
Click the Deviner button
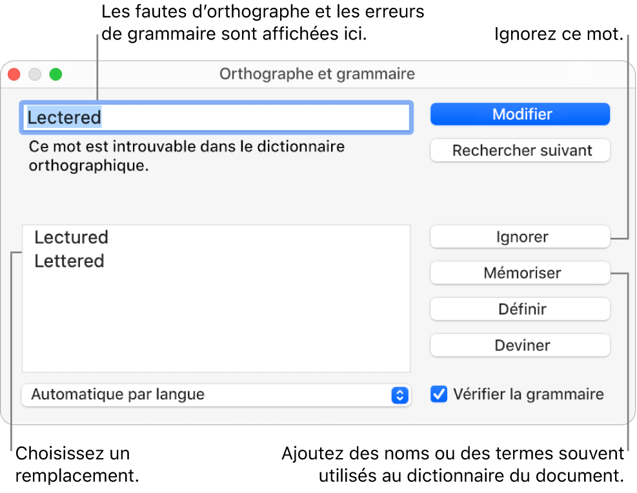tap(520, 346)
